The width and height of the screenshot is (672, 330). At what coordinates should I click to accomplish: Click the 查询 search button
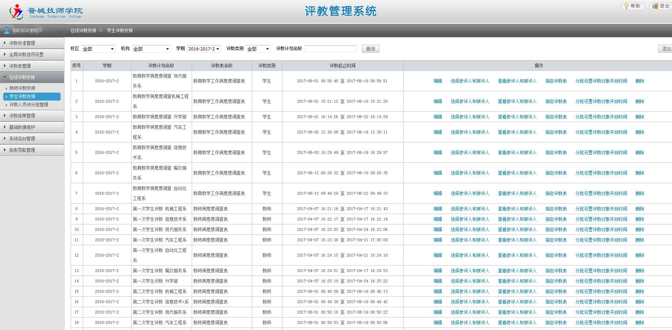[x=371, y=49]
